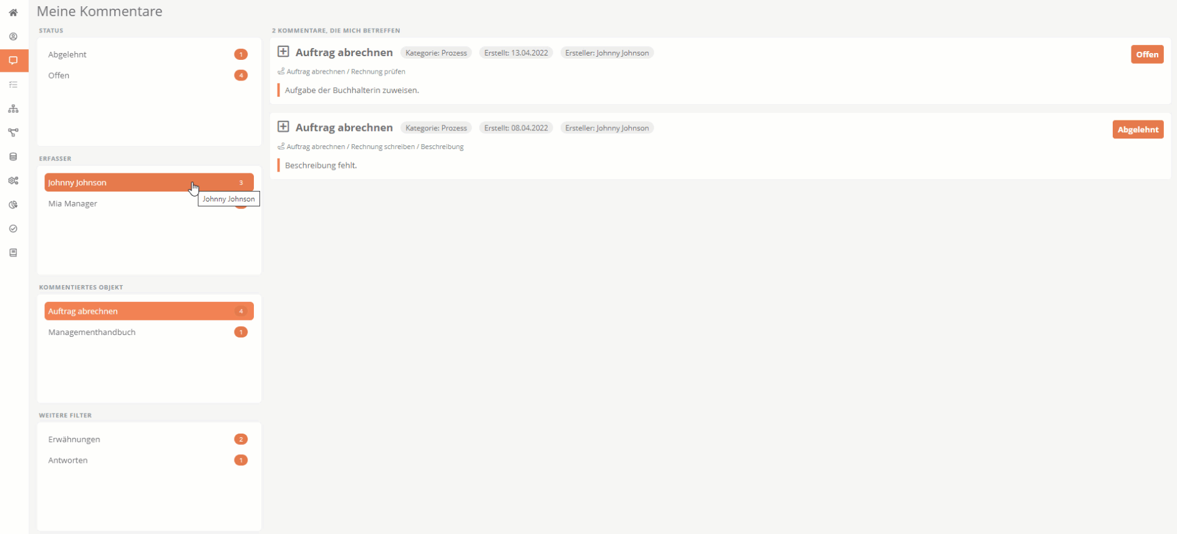Click Ersteller: Johnny Johnson tag on second comment
1177x534 pixels.
tap(607, 128)
